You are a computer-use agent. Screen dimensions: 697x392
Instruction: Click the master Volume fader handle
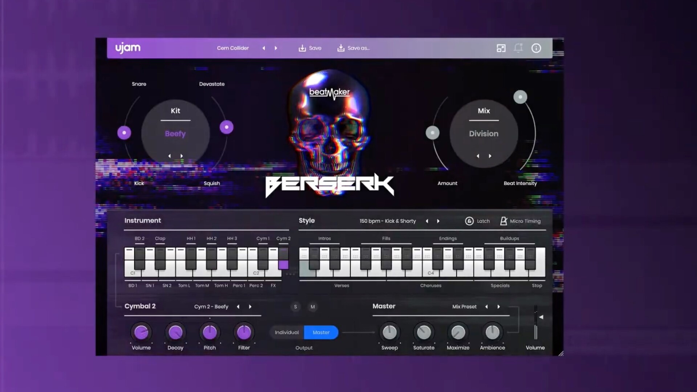[541, 317]
